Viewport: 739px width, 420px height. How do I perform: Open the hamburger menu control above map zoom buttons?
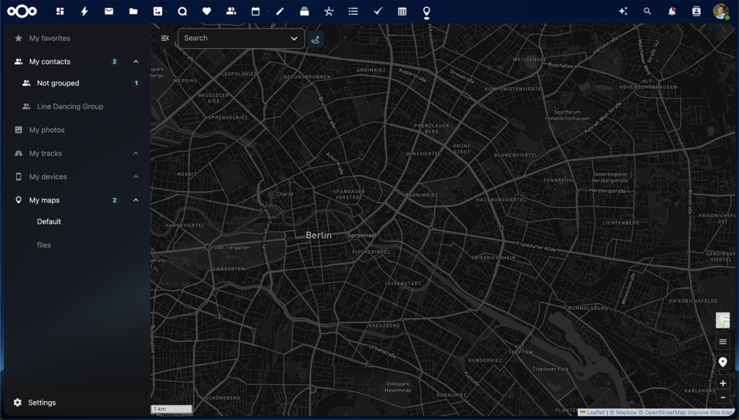coord(722,341)
